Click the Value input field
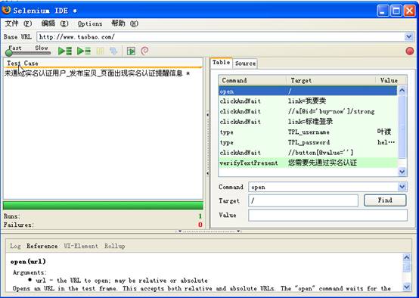 (x=327, y=215)
